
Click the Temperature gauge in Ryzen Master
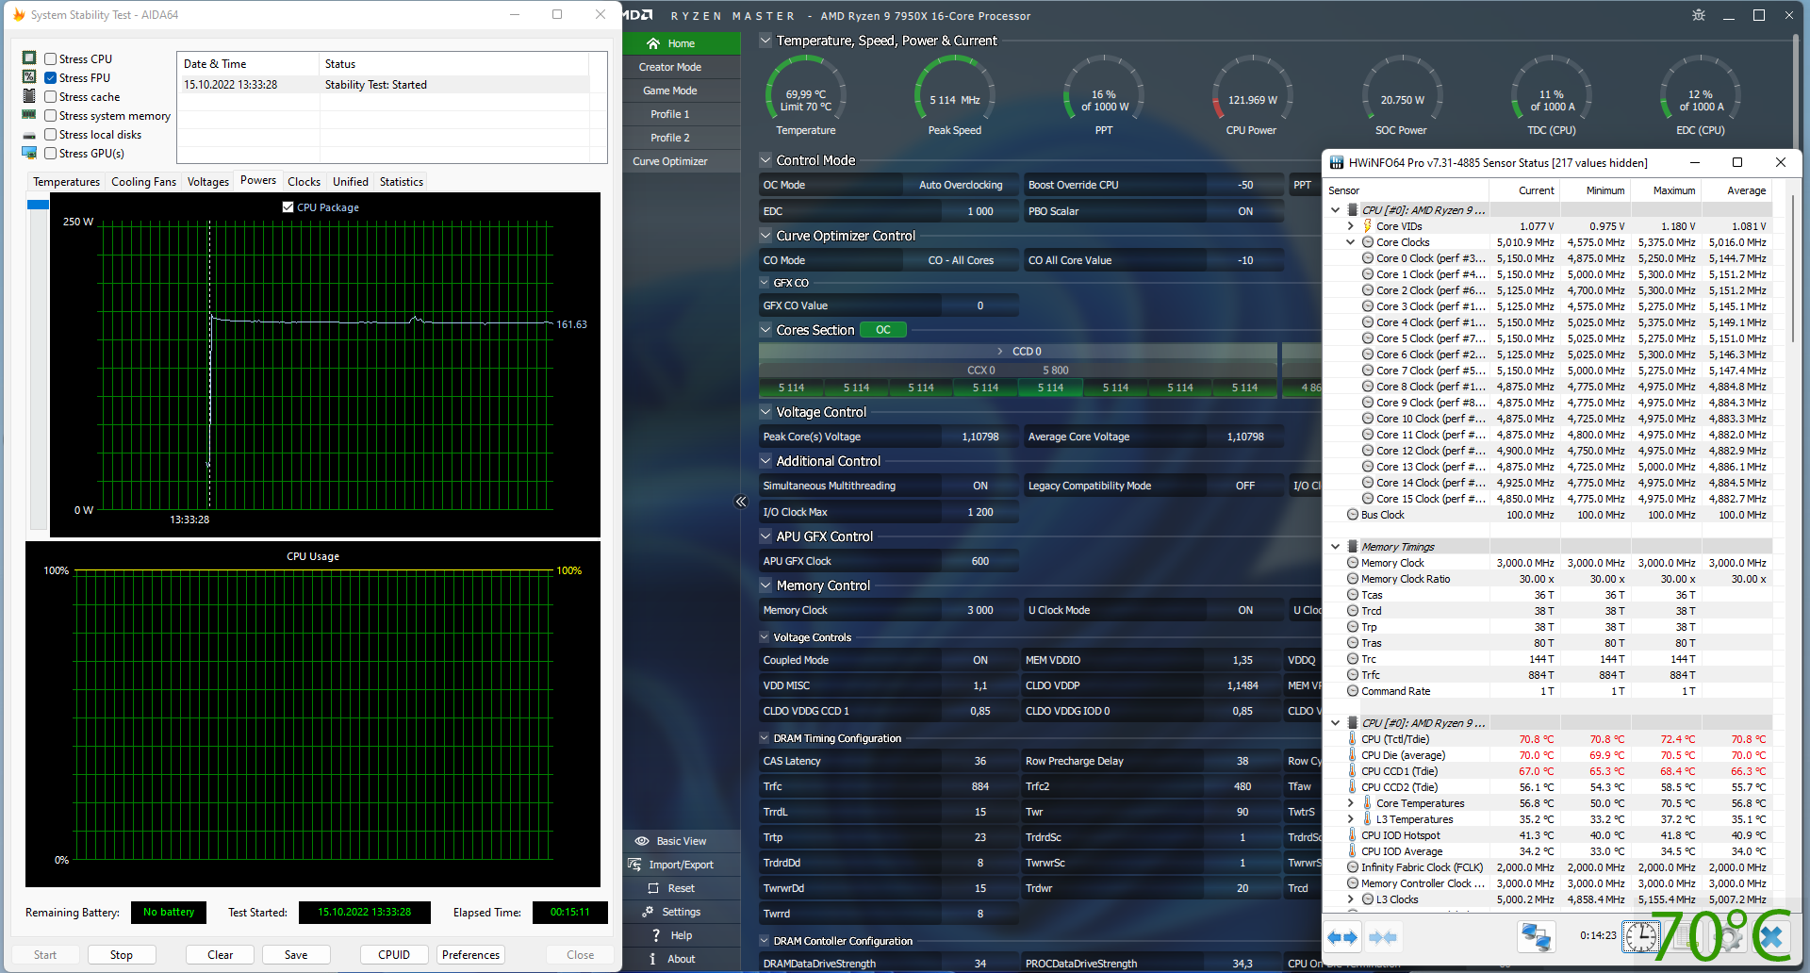tap(806, 95)
